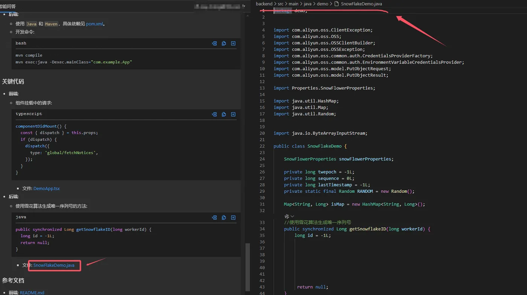Click 'import com.aliyun.oss.ClientException;' line
The height and width of the screenshot is (295, 527).
tap(323, 30)
